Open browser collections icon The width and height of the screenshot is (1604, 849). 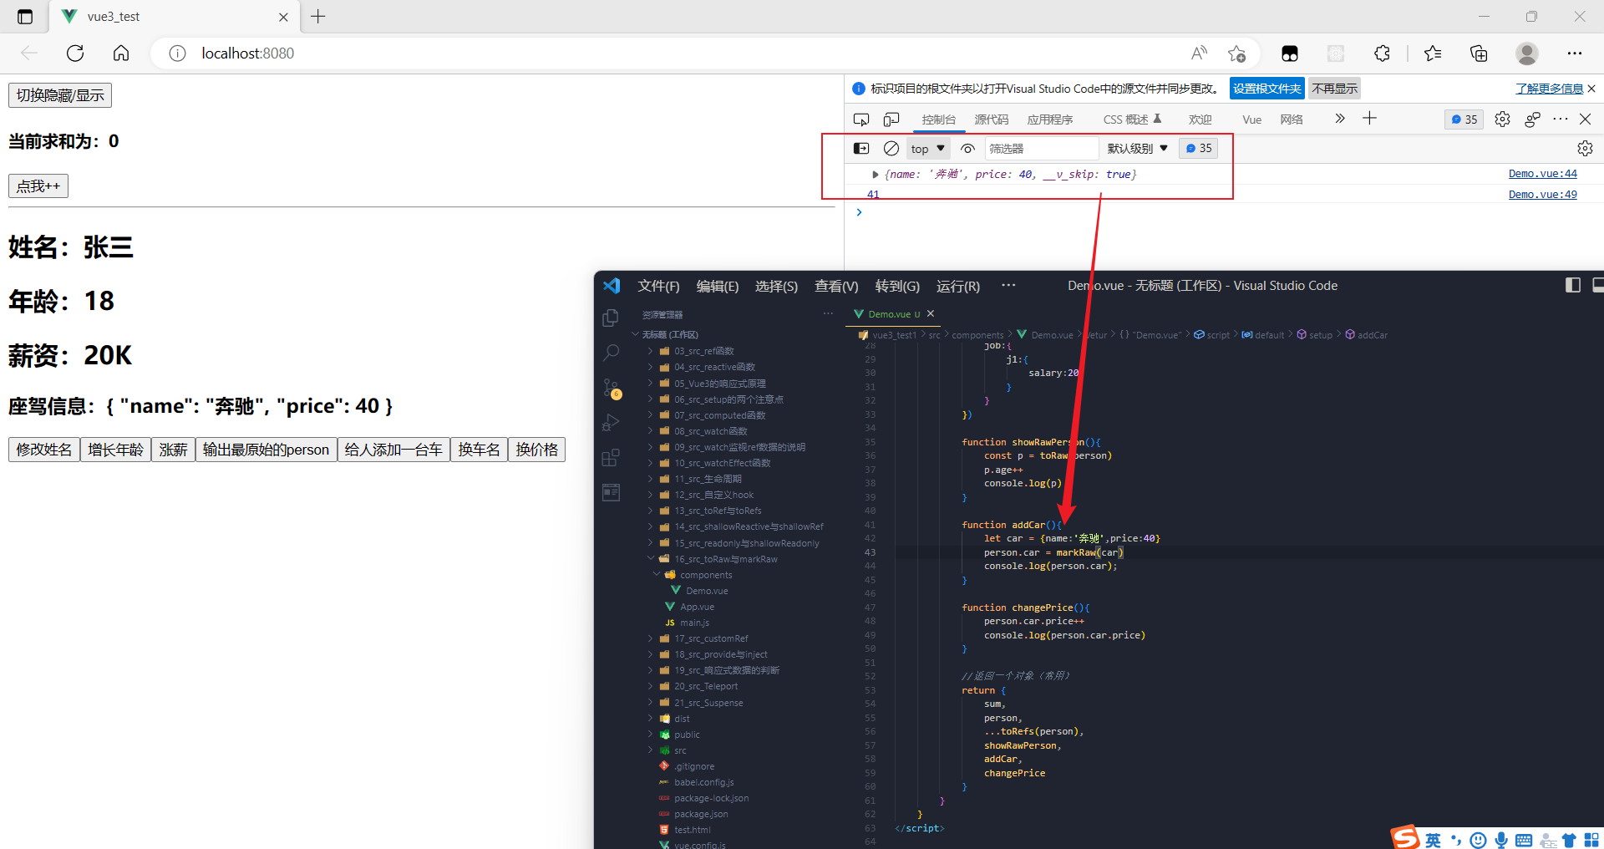(x=1479, y=53)
